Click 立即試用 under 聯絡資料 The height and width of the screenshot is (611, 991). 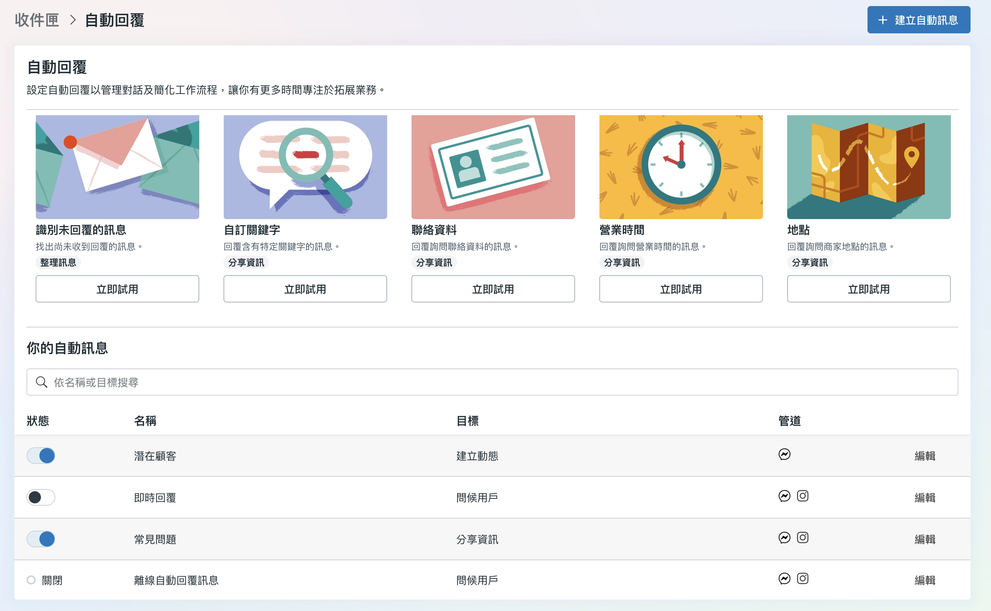(493, 289)
